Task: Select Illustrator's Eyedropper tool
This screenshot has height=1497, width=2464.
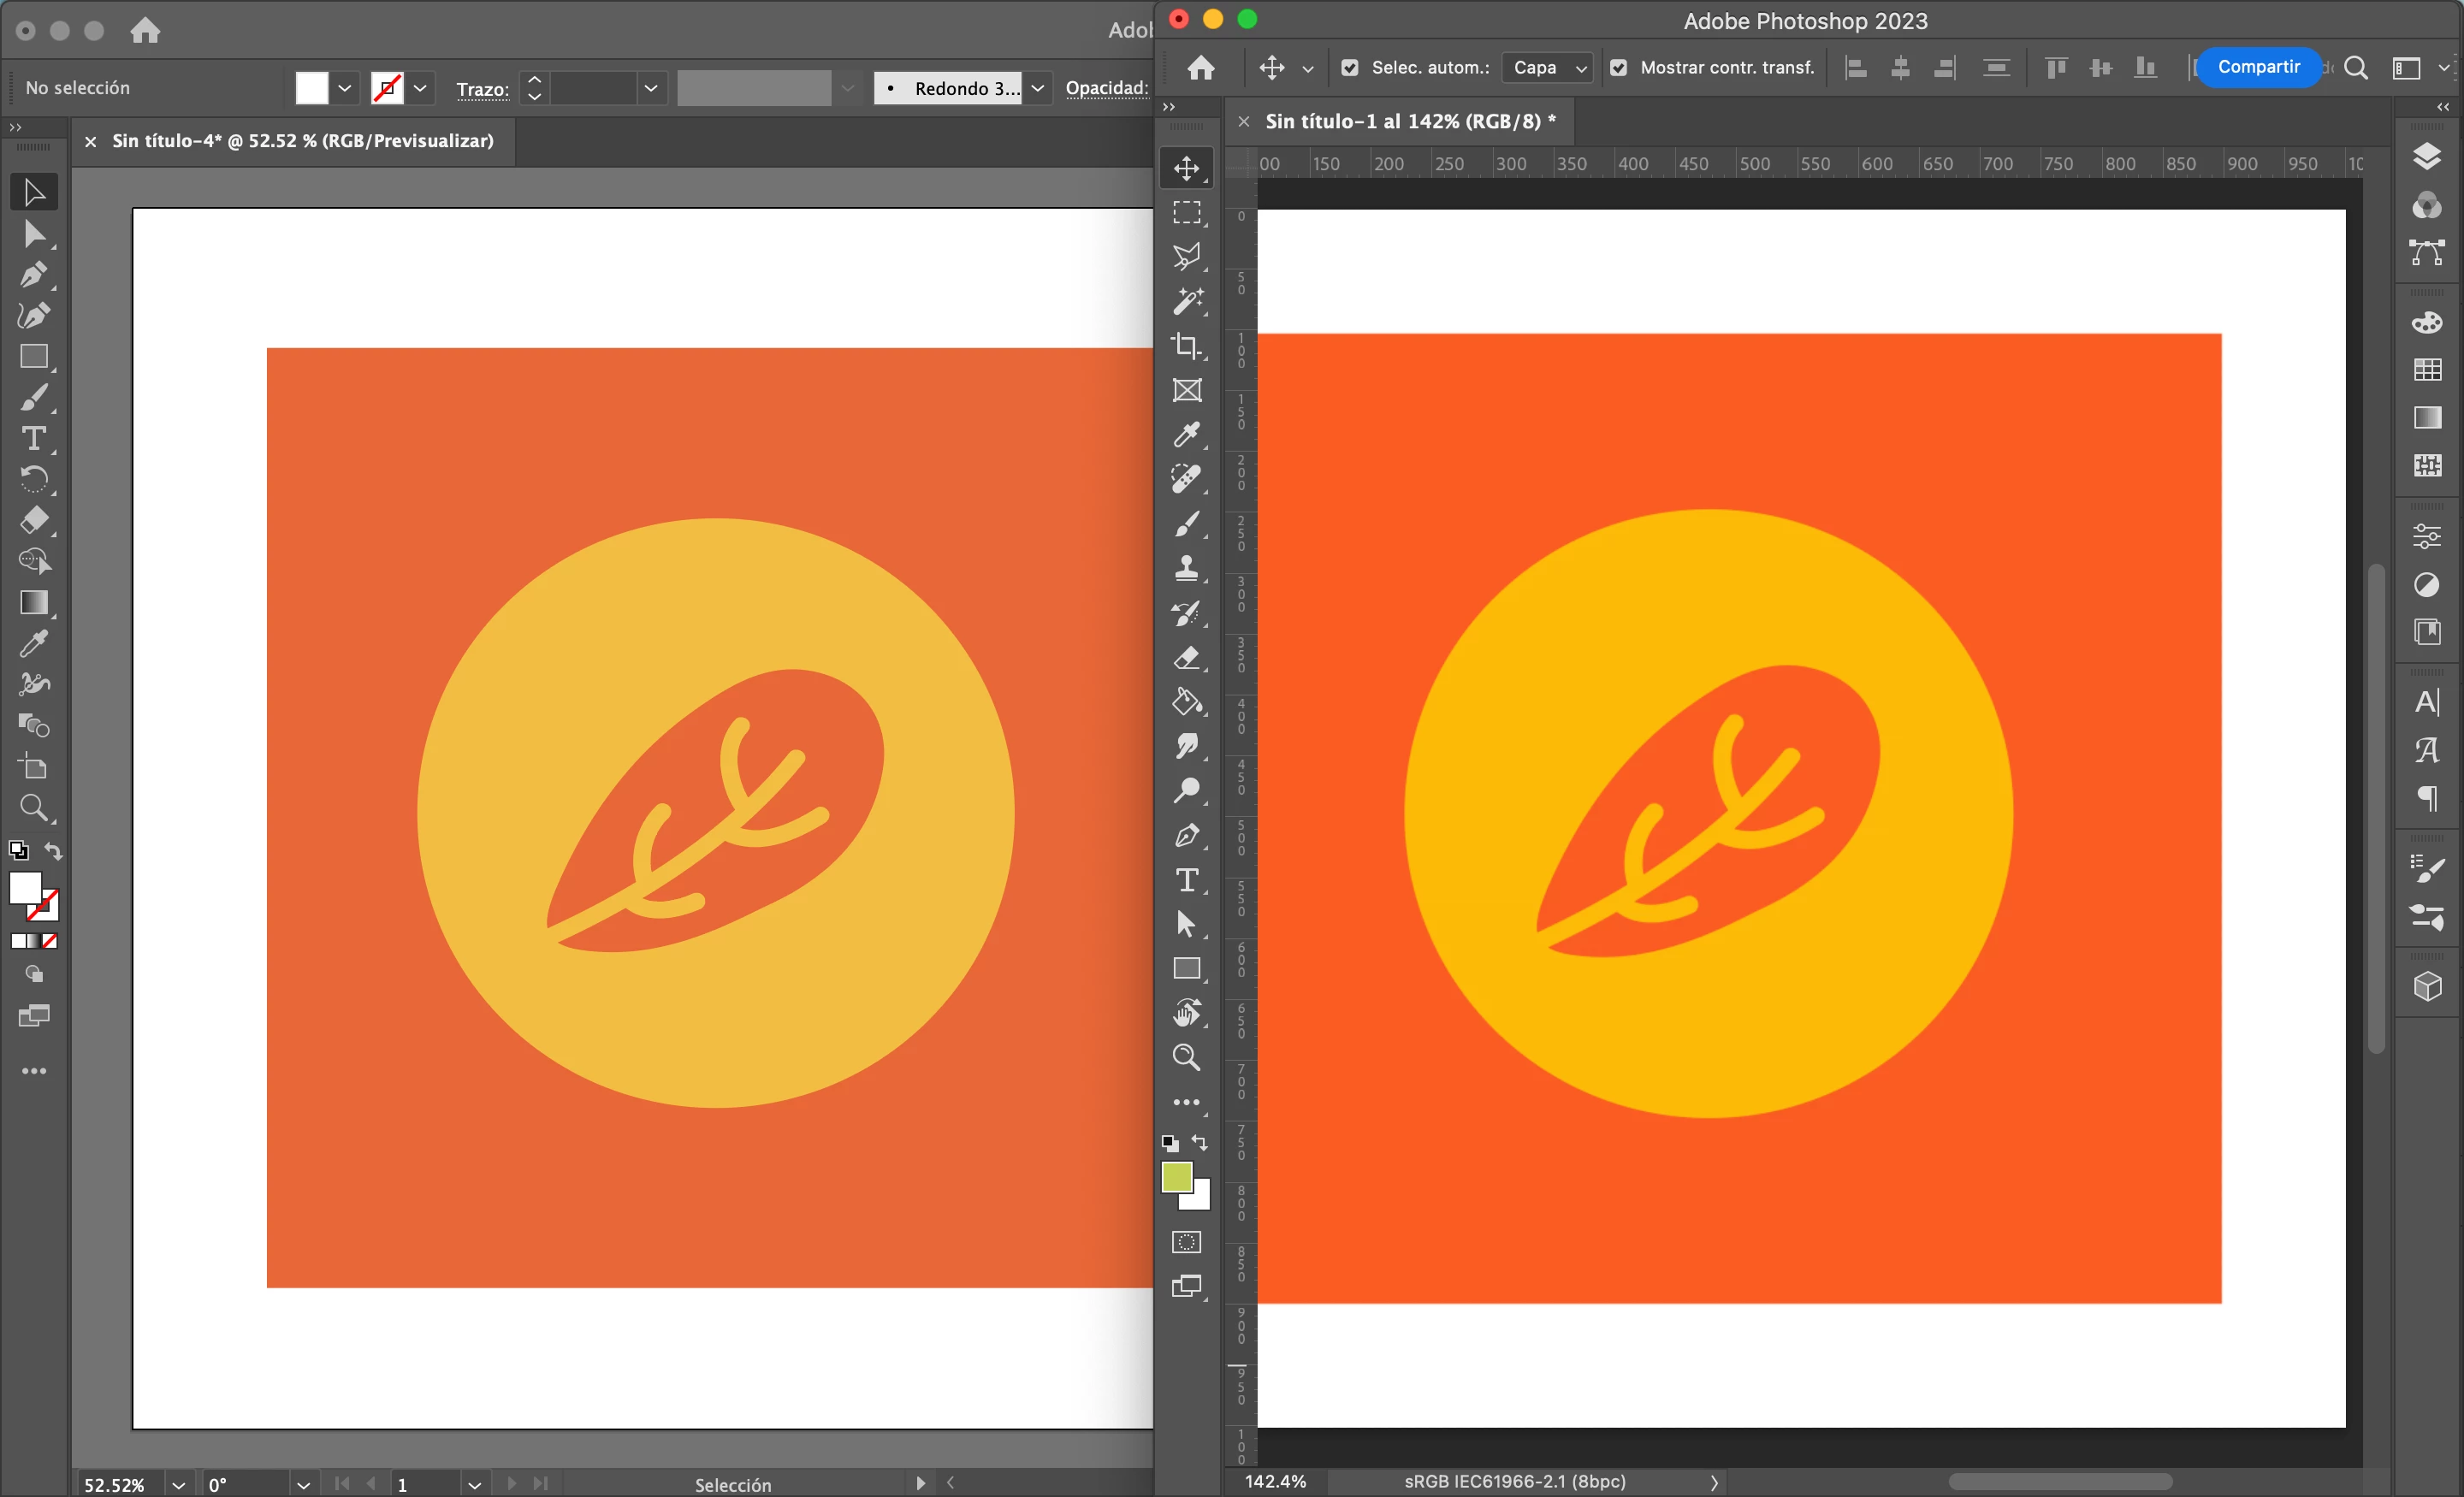Action: click(x=34, y=643)
